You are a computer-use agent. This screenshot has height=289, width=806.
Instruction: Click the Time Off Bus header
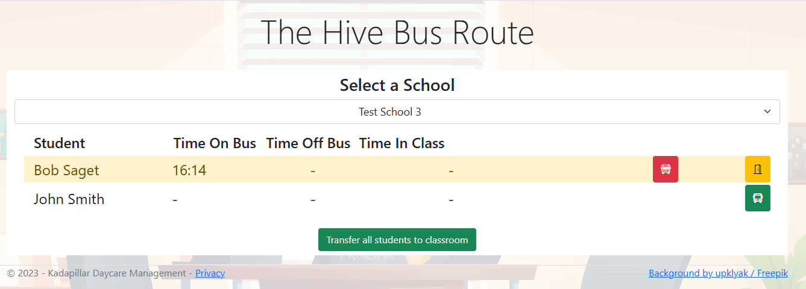[x=308, y=143]
